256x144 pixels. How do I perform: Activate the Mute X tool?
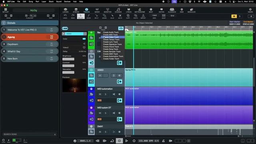pos(120,16)
